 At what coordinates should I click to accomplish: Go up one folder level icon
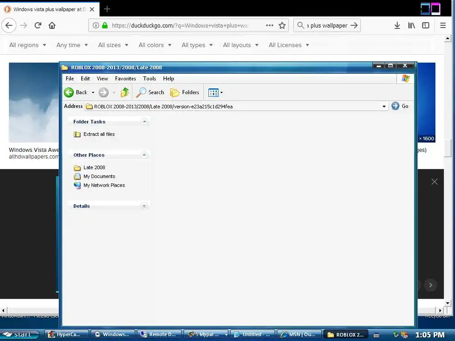coord(125,92)
